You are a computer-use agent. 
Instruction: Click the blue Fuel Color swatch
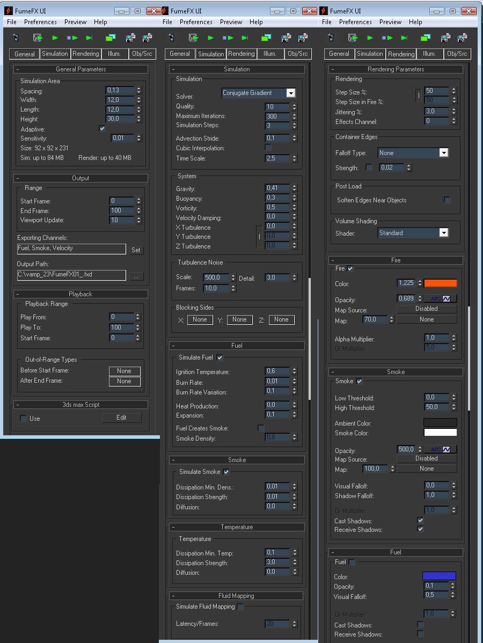(x=439, y=576)
